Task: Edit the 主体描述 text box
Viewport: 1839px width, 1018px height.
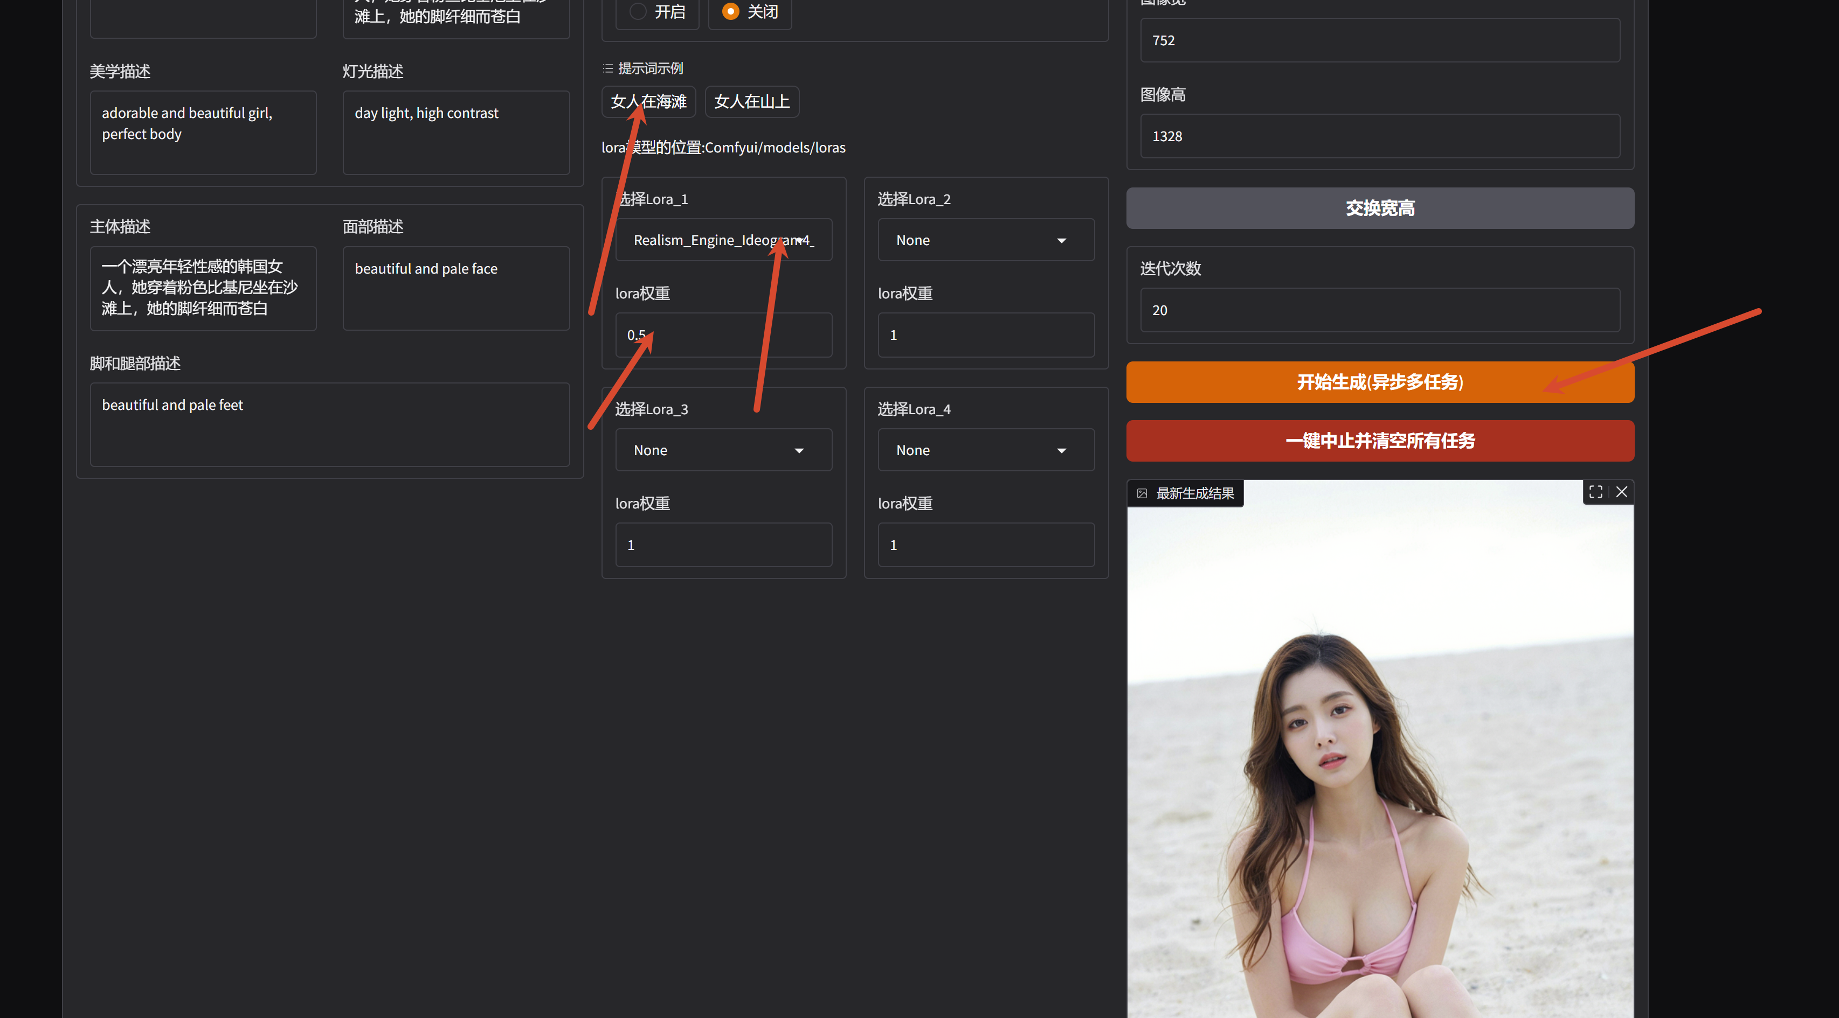Action: (203, 288)
